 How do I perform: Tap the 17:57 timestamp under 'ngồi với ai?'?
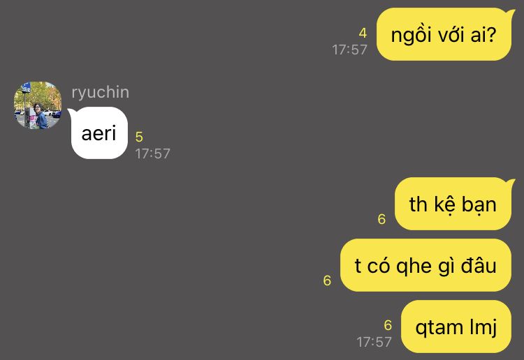349,50
